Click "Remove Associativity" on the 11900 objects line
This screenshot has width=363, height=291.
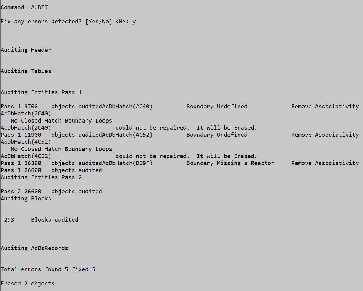(x=325, y=135)
